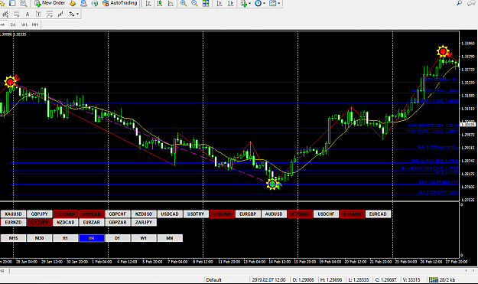
Task: Open search magnifier at top right
Action: tap(459, 3)
